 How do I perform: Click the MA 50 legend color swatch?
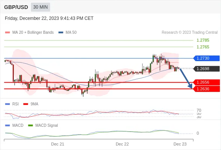tap(61, 33)
